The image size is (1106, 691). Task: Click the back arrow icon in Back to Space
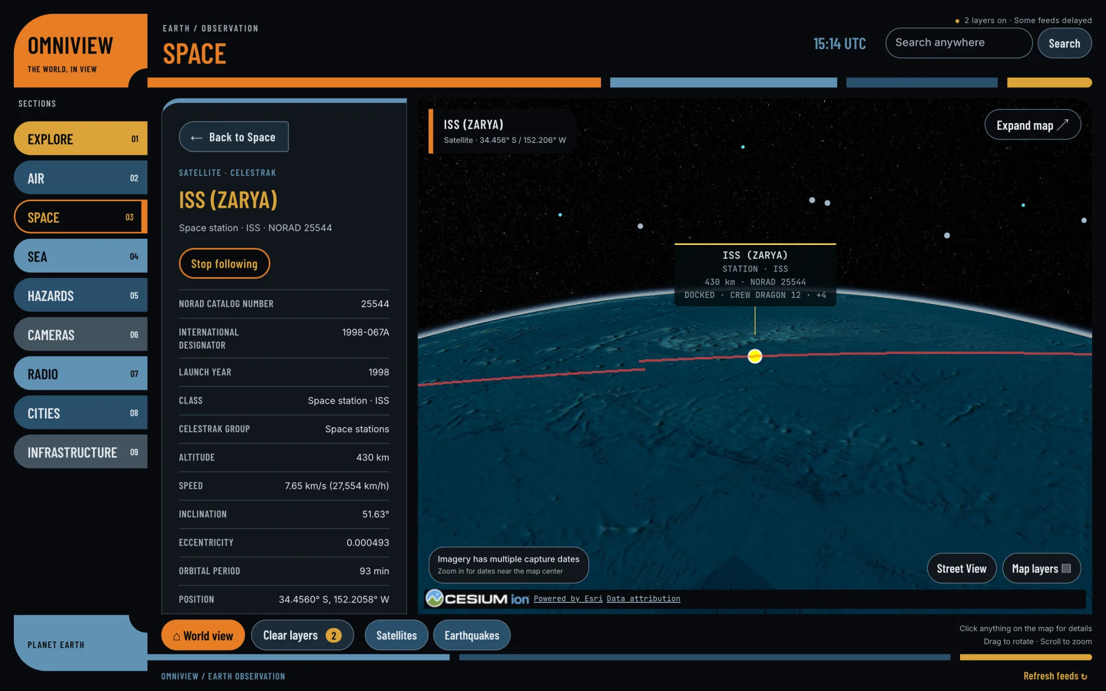[x=196, y=138]
